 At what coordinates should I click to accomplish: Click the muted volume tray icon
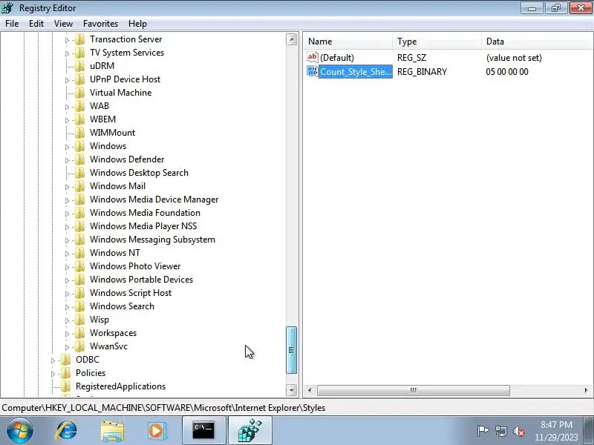coord(518,431)
